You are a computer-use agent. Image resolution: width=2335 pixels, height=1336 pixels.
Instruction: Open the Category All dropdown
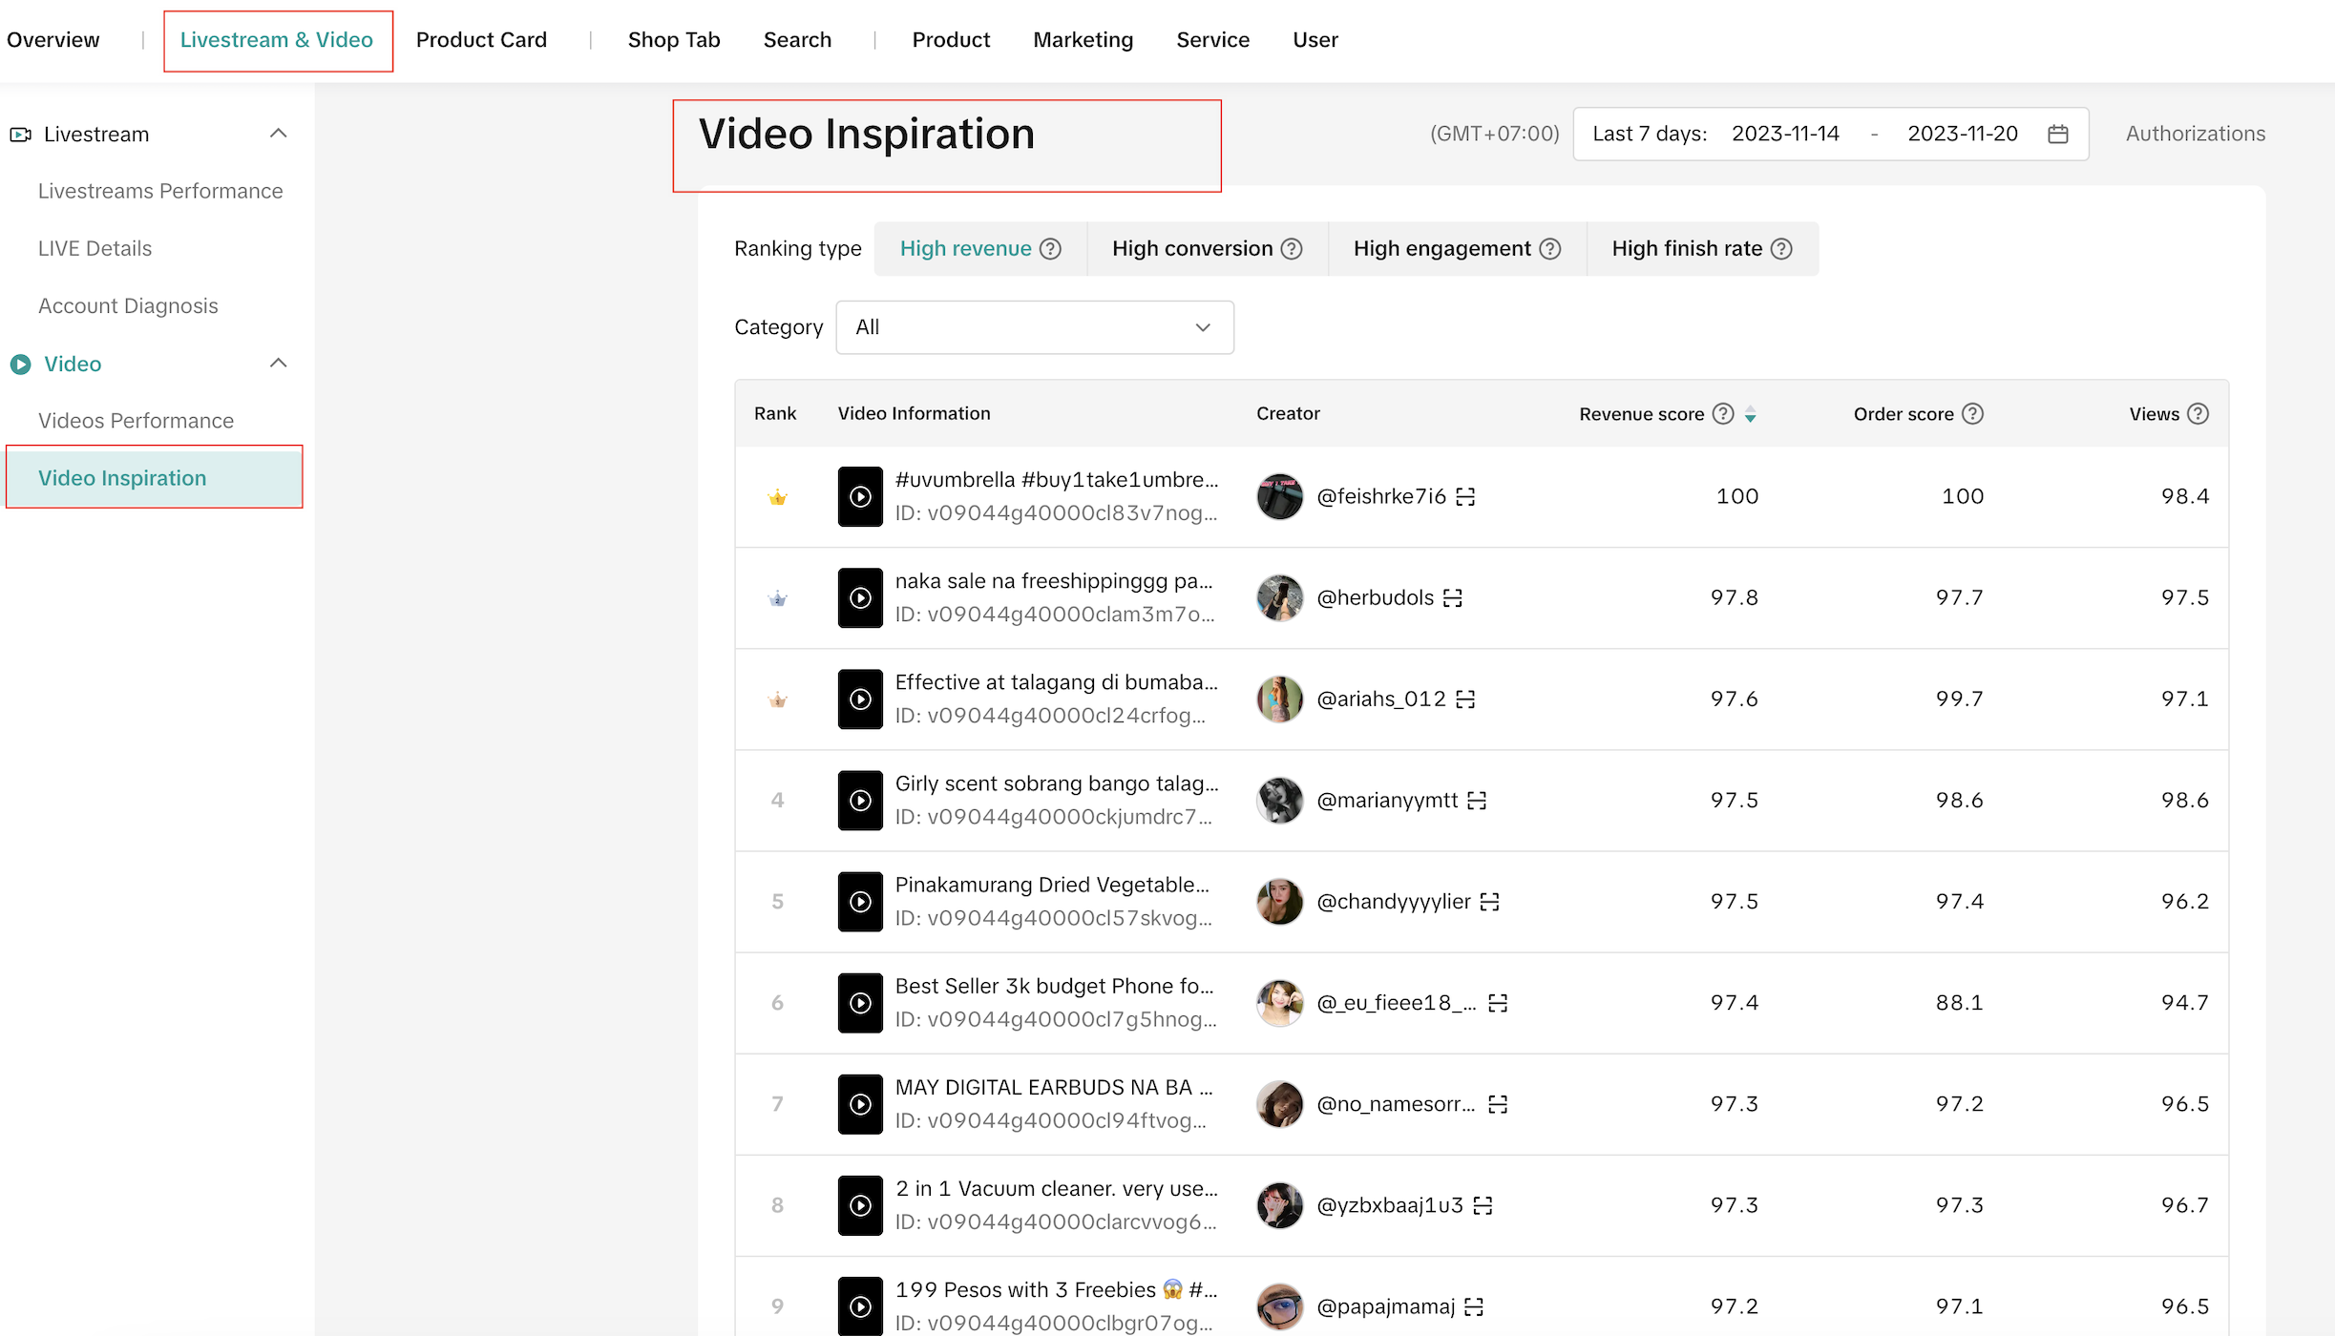click(x=1034, y=327)
